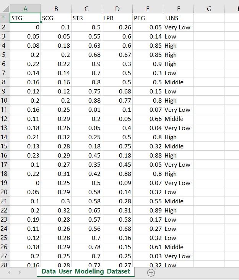Image resolution: width=239 pixels, height=280 pixels.
Task: Select row 22 header
Action: [5, 210]
